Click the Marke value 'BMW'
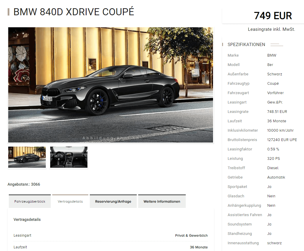The image size is (304, 251). pos(272,55)
